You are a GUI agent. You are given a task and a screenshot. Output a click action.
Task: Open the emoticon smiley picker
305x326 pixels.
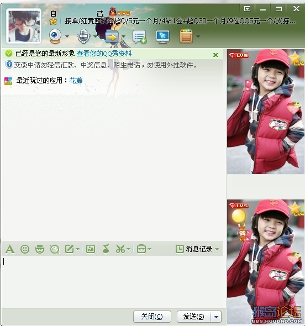pos(25,249)
